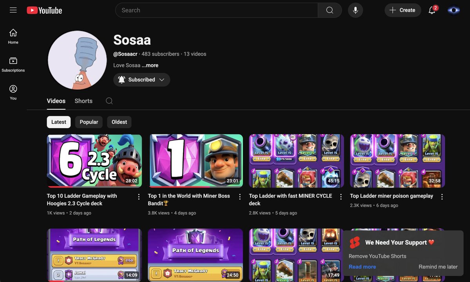Click in the Search input field
The image size is (470, 282).
click(216, 10)
